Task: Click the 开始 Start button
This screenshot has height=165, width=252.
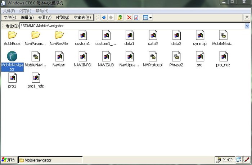Action: pos(9,160)
